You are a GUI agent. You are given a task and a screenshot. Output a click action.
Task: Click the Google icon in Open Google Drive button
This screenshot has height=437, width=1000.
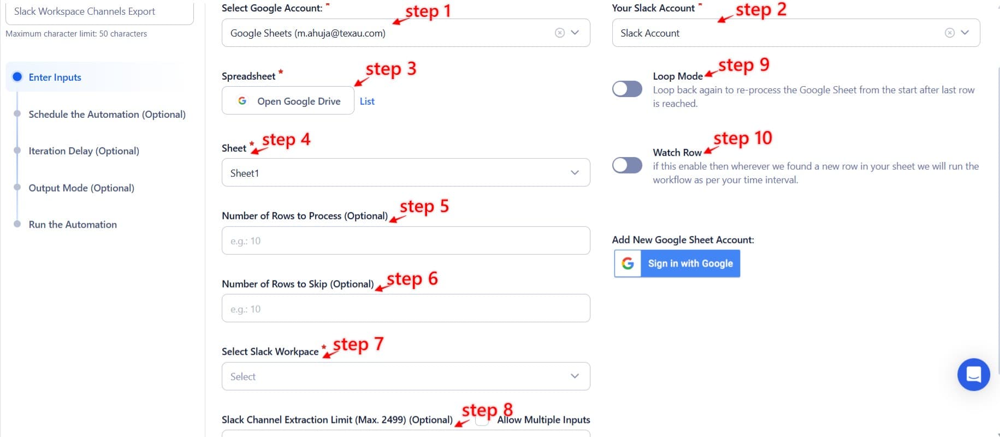pos(242,101)
